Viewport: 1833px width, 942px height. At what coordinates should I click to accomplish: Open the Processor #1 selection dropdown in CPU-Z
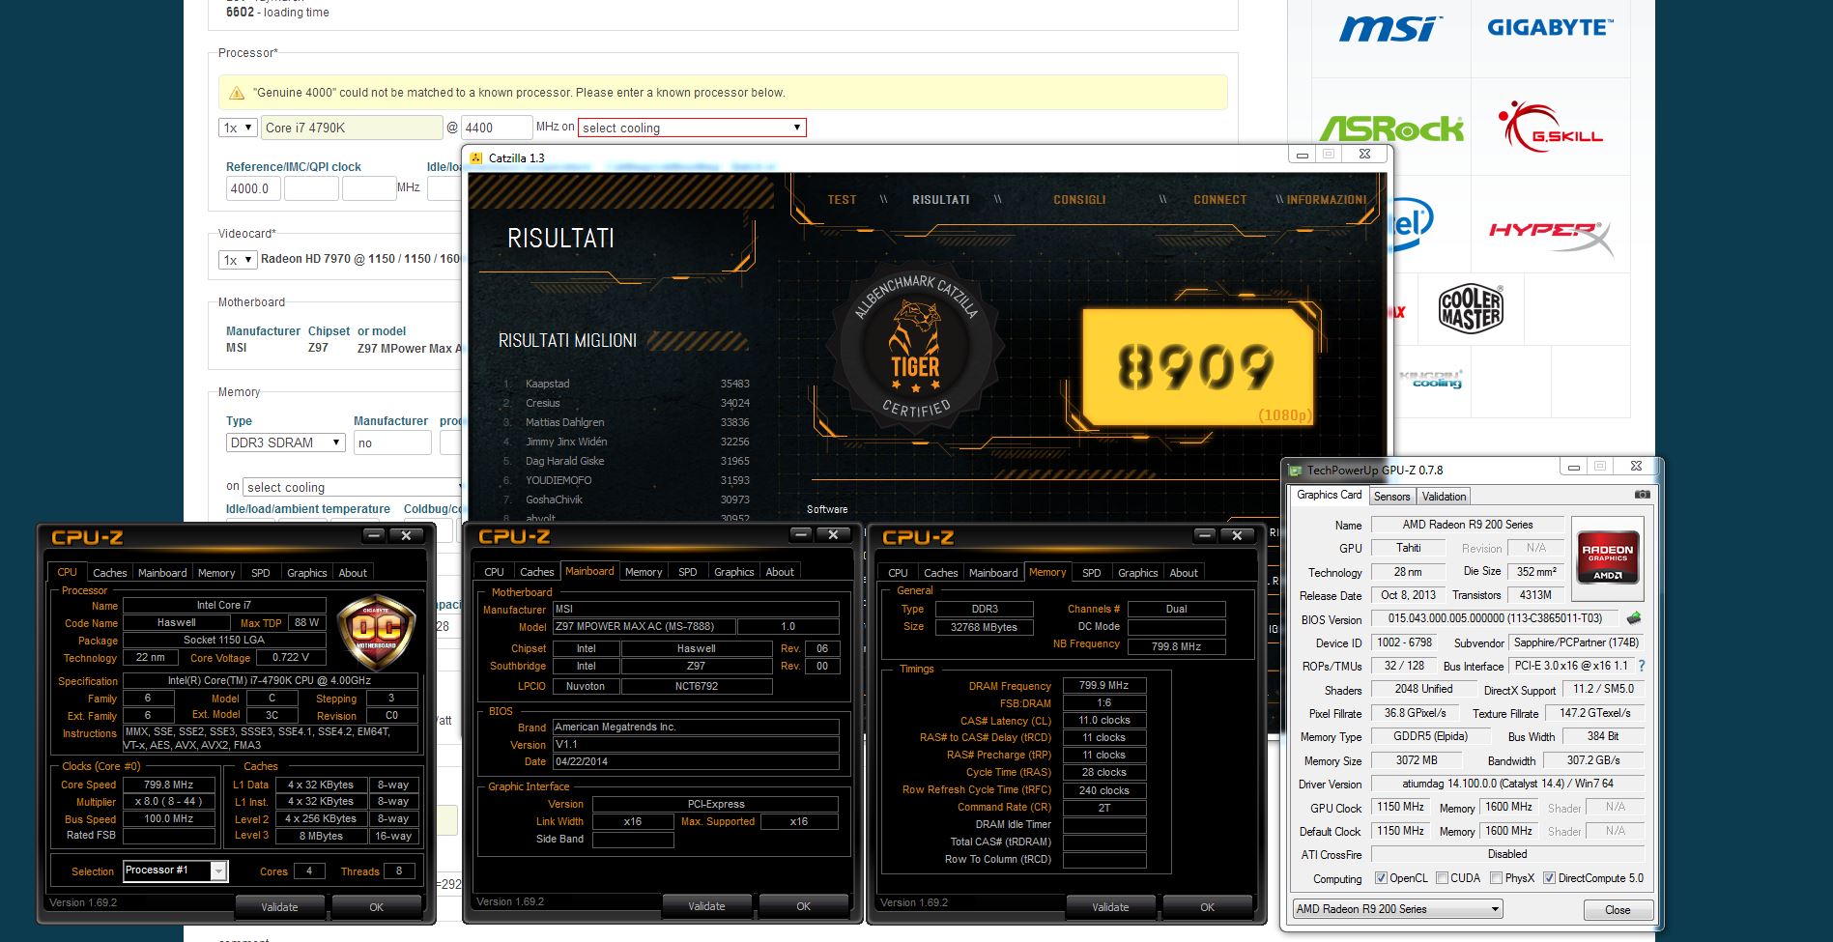[175, 871]
